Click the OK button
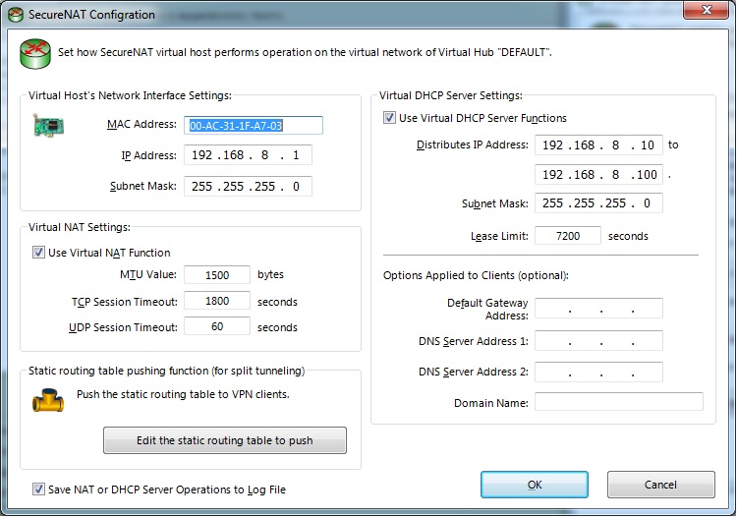 click(x=535, y=485)
